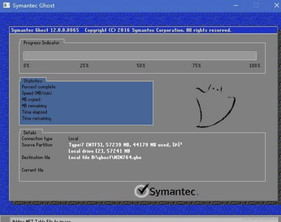Click the 'Type:7 [NTFS], 57239 MB' value
281x222 pixels.
(x=125, y=145)
